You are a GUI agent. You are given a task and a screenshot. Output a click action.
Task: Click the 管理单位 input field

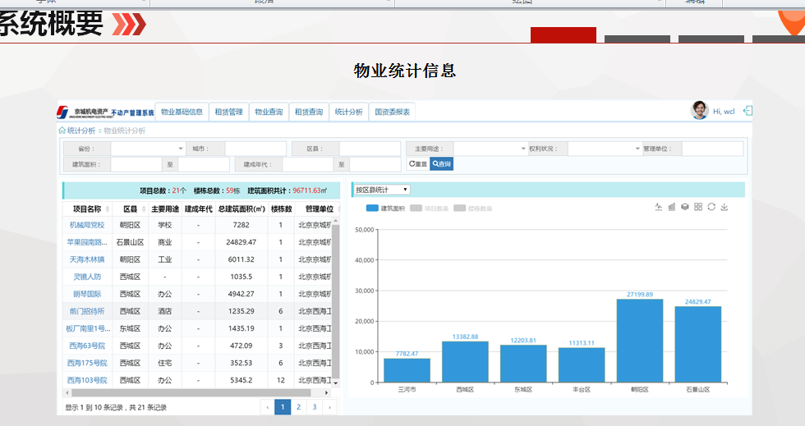point(712,149)
